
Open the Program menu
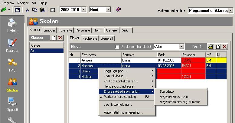[x=8, y=3]
